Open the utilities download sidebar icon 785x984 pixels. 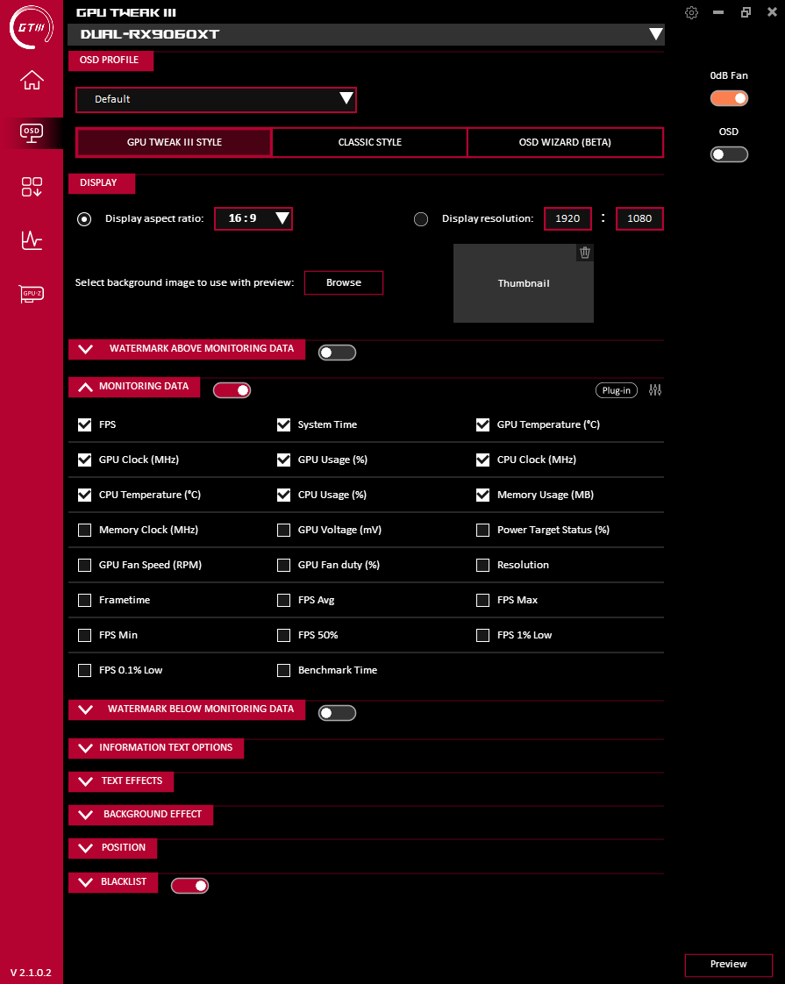32,187
